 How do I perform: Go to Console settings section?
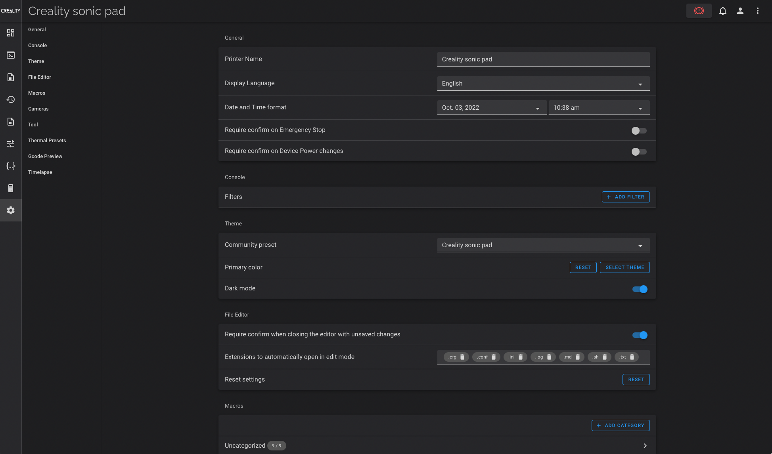[37, 46]
